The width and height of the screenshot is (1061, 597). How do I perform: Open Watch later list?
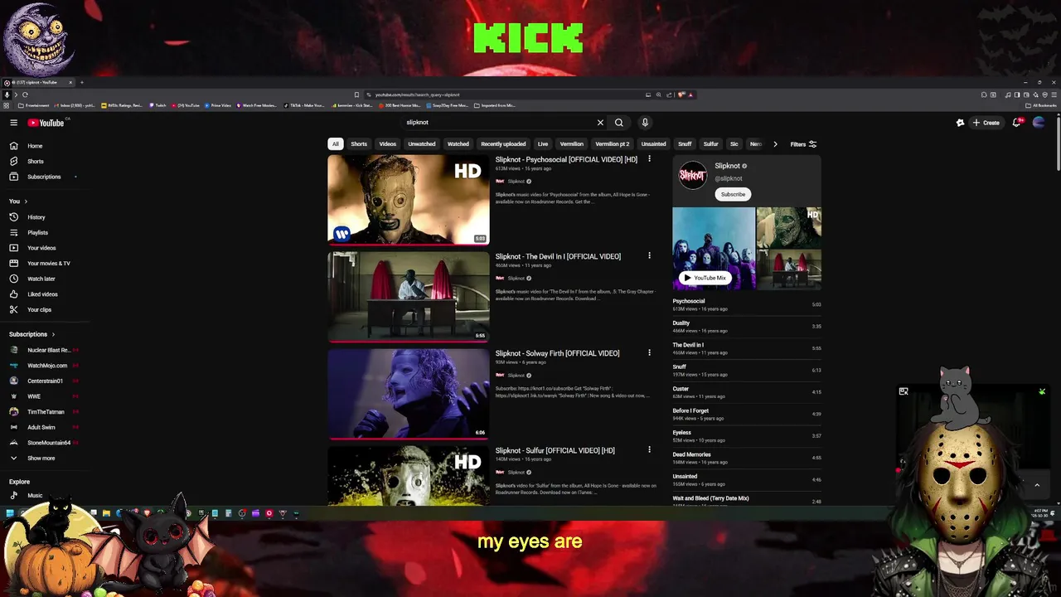coord(41,279)
